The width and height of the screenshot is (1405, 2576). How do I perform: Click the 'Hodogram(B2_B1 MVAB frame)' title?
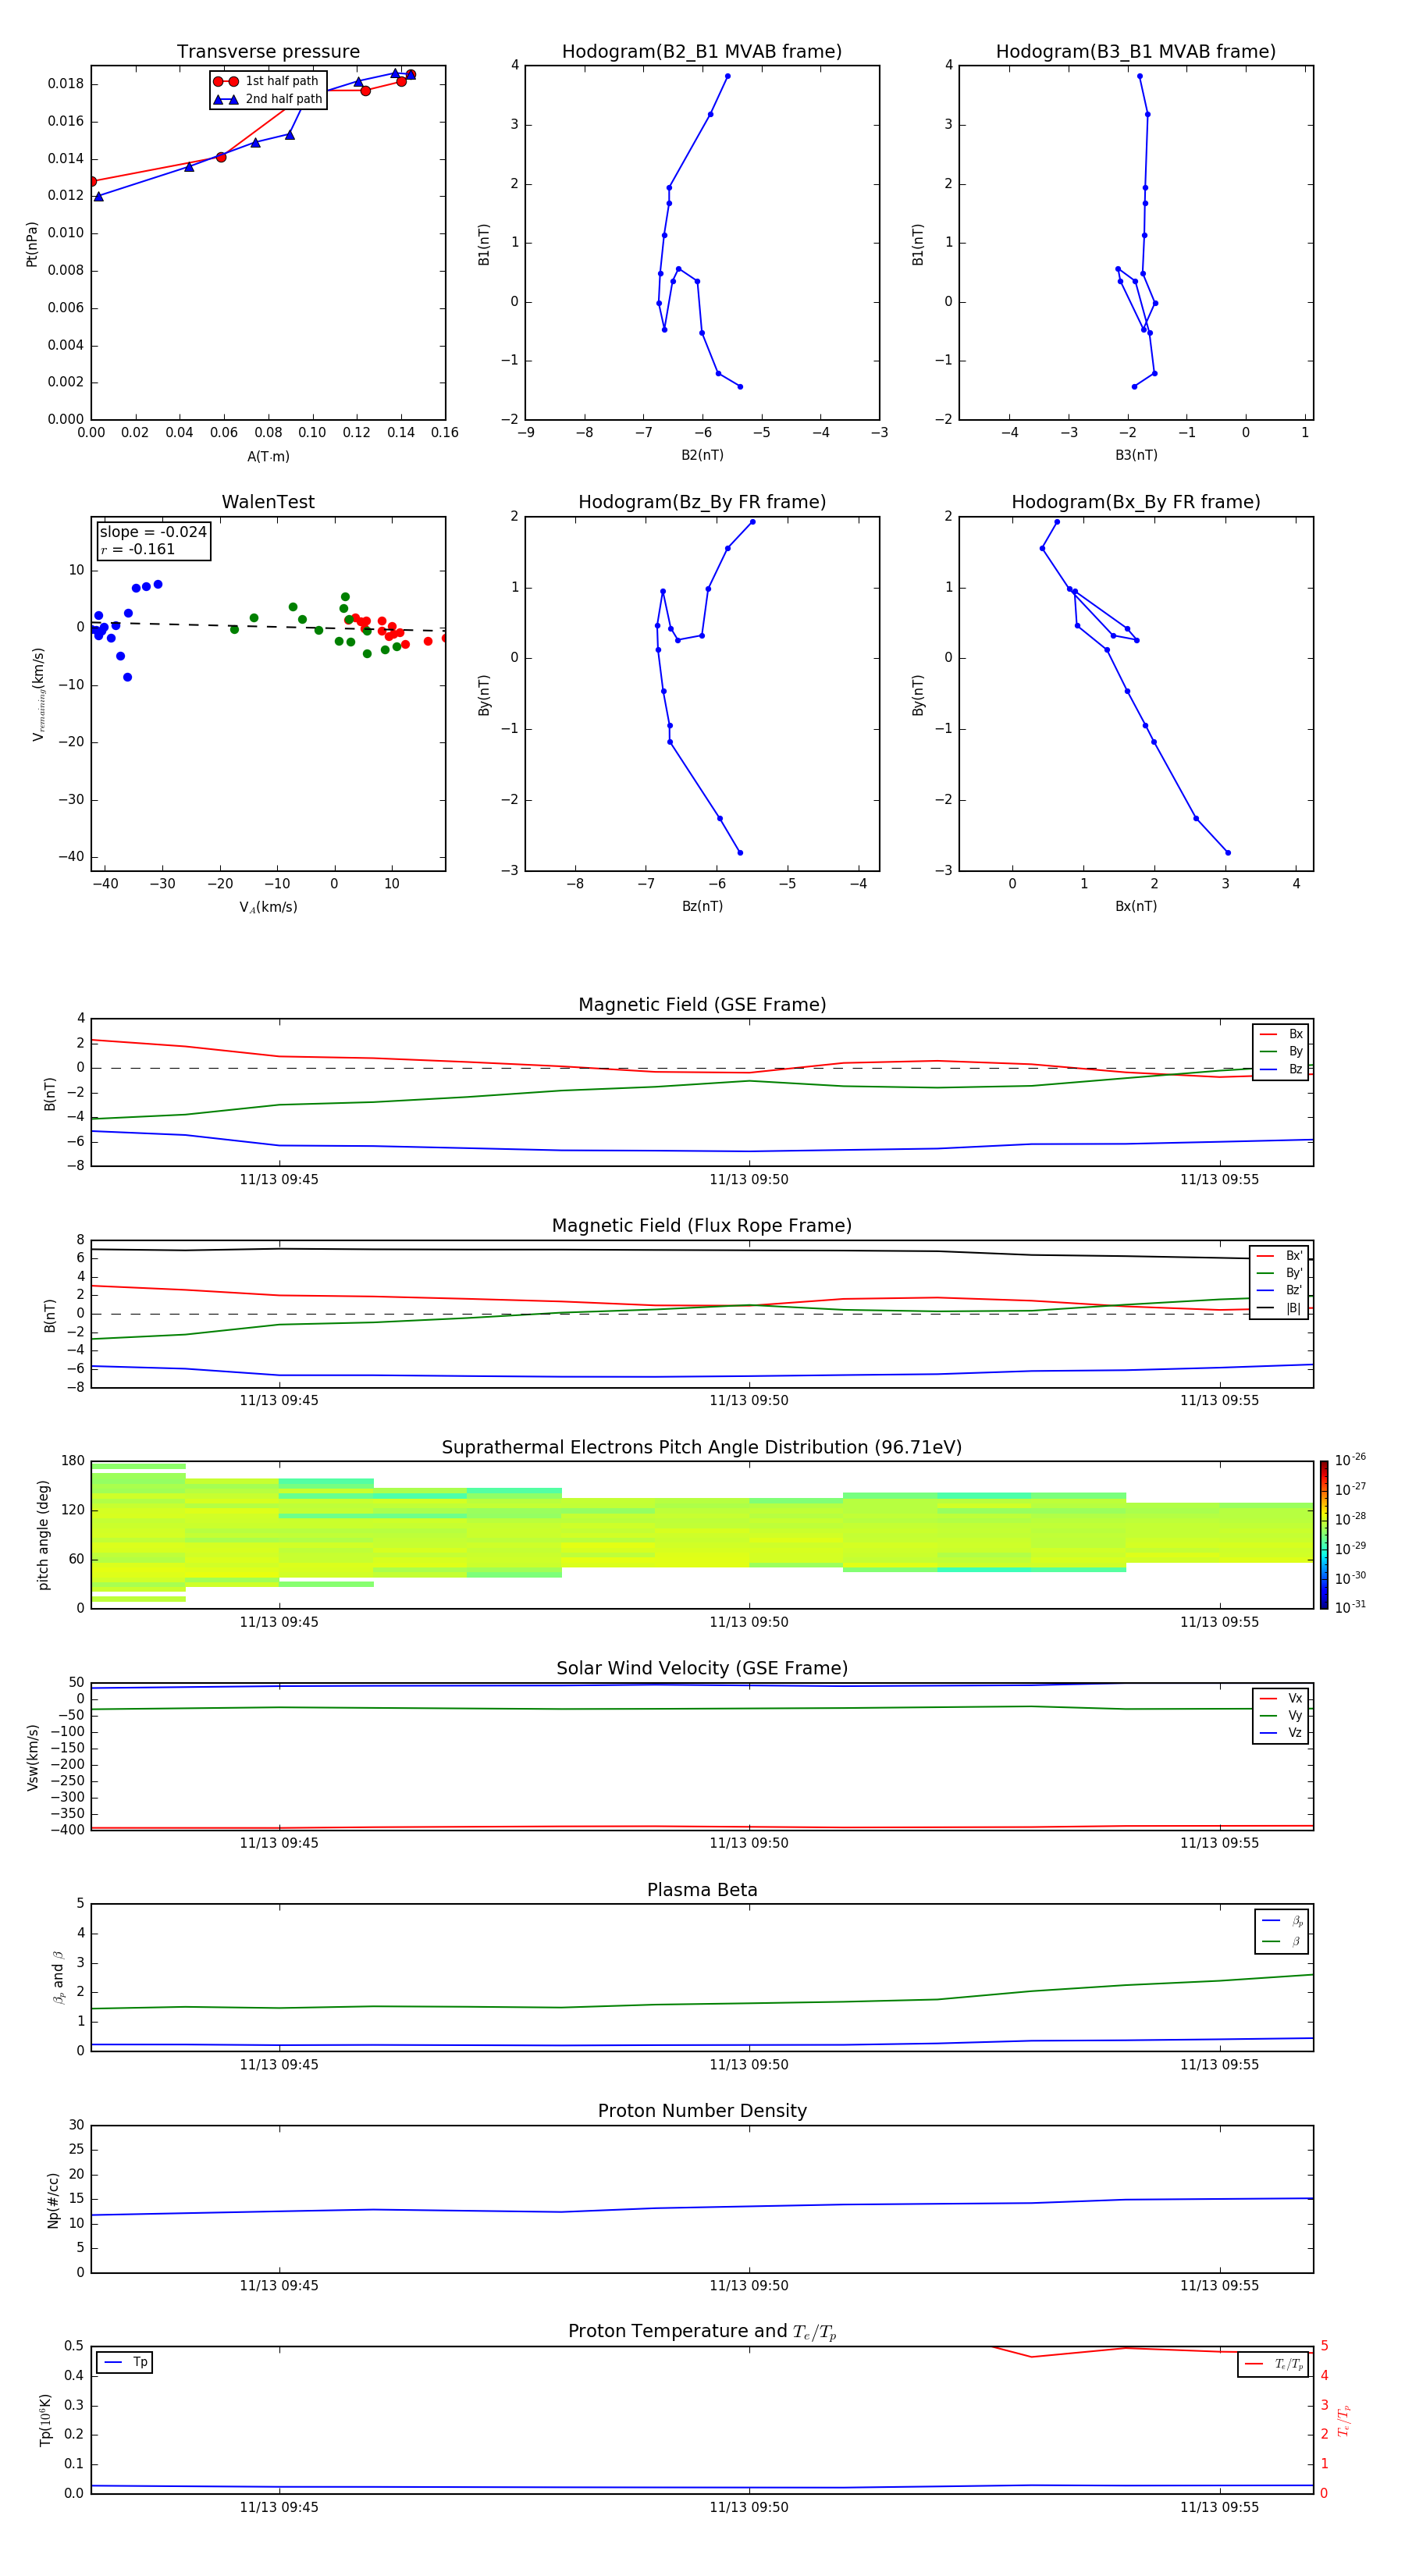coord(702,52)
